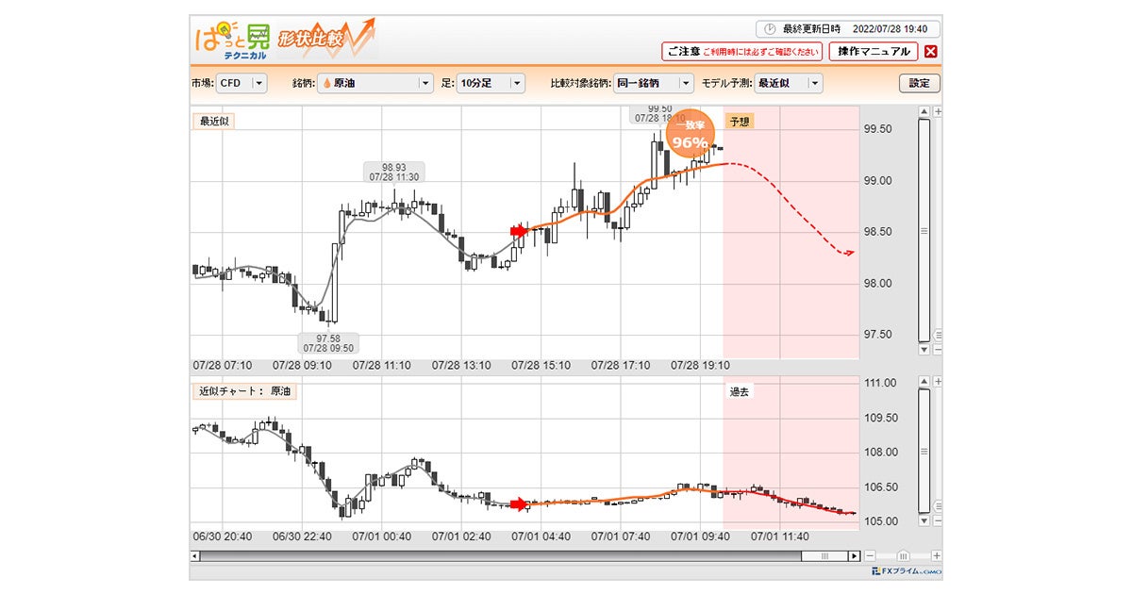Click the 過去 label on lower chart
This screenshot has width=1132, height=594.
(739, 391)
